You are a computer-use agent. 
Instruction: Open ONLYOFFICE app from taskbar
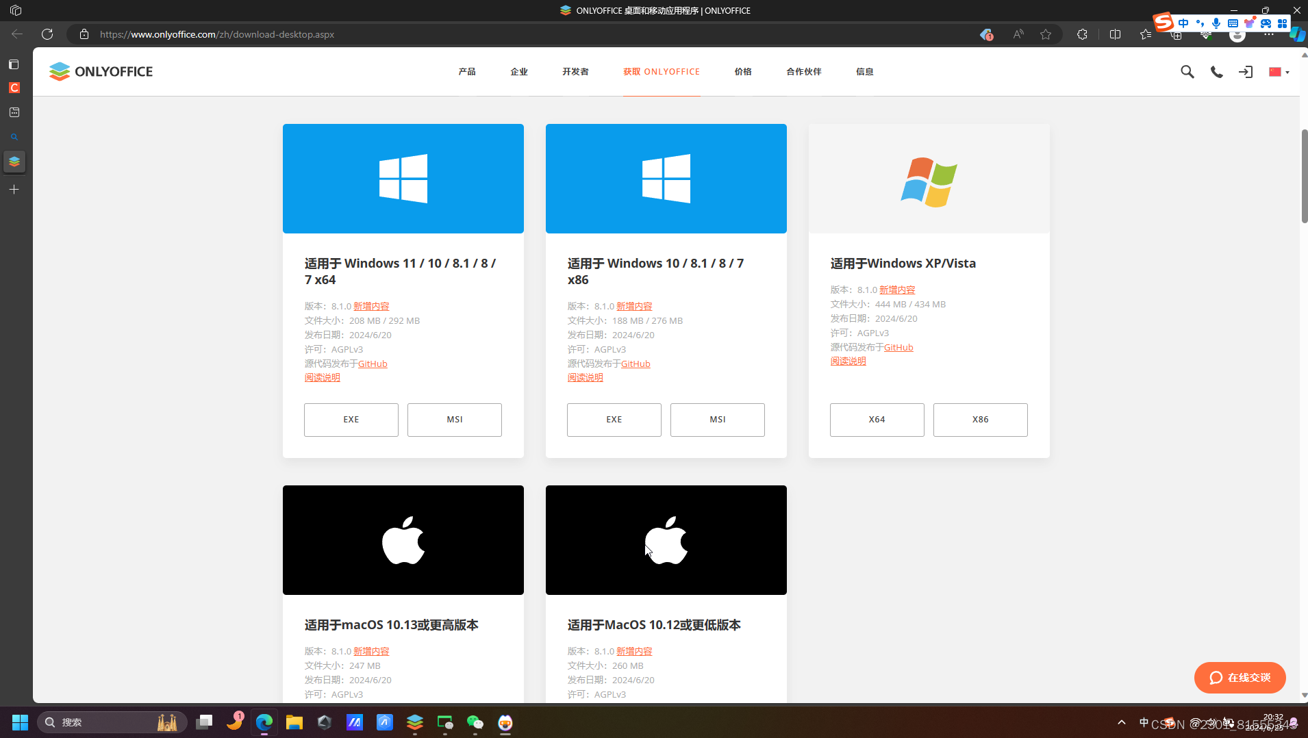point(415,722)
